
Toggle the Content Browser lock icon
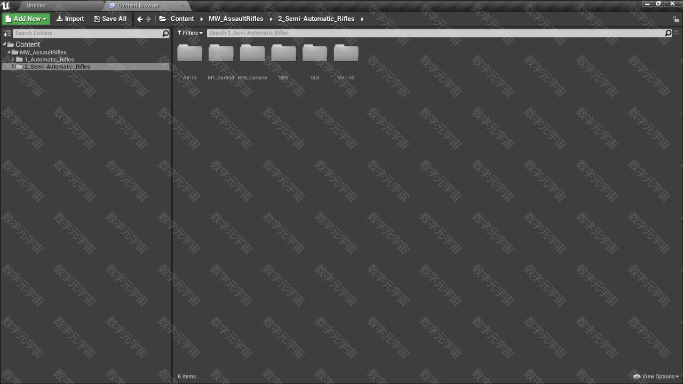676,19
